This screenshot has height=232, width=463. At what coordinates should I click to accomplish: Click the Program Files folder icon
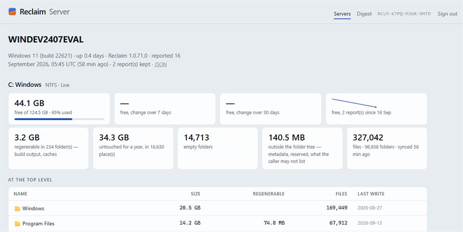coord(18,224)
